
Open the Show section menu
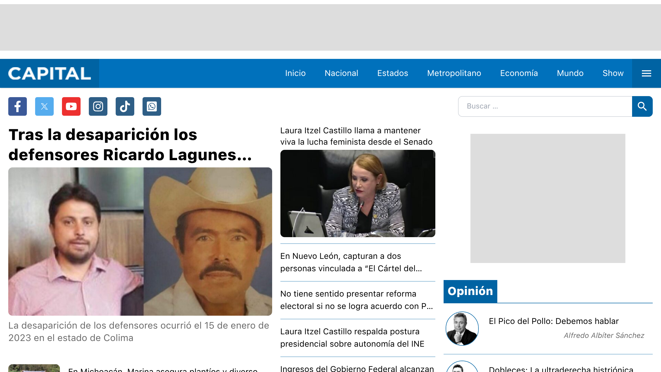613,73
